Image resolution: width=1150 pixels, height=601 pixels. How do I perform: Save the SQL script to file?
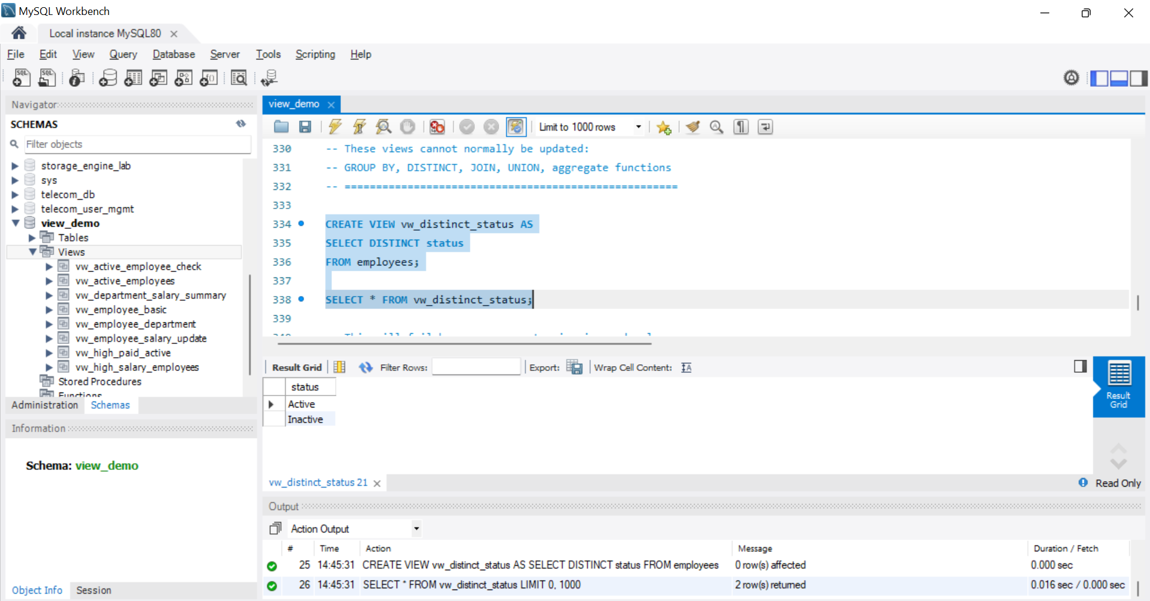(x=305, y=126)
